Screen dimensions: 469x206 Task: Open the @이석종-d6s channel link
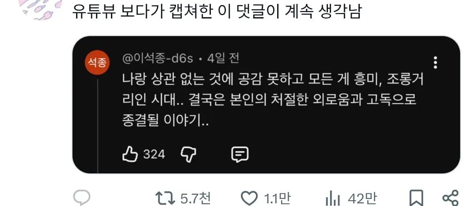(x=158, y=59)
